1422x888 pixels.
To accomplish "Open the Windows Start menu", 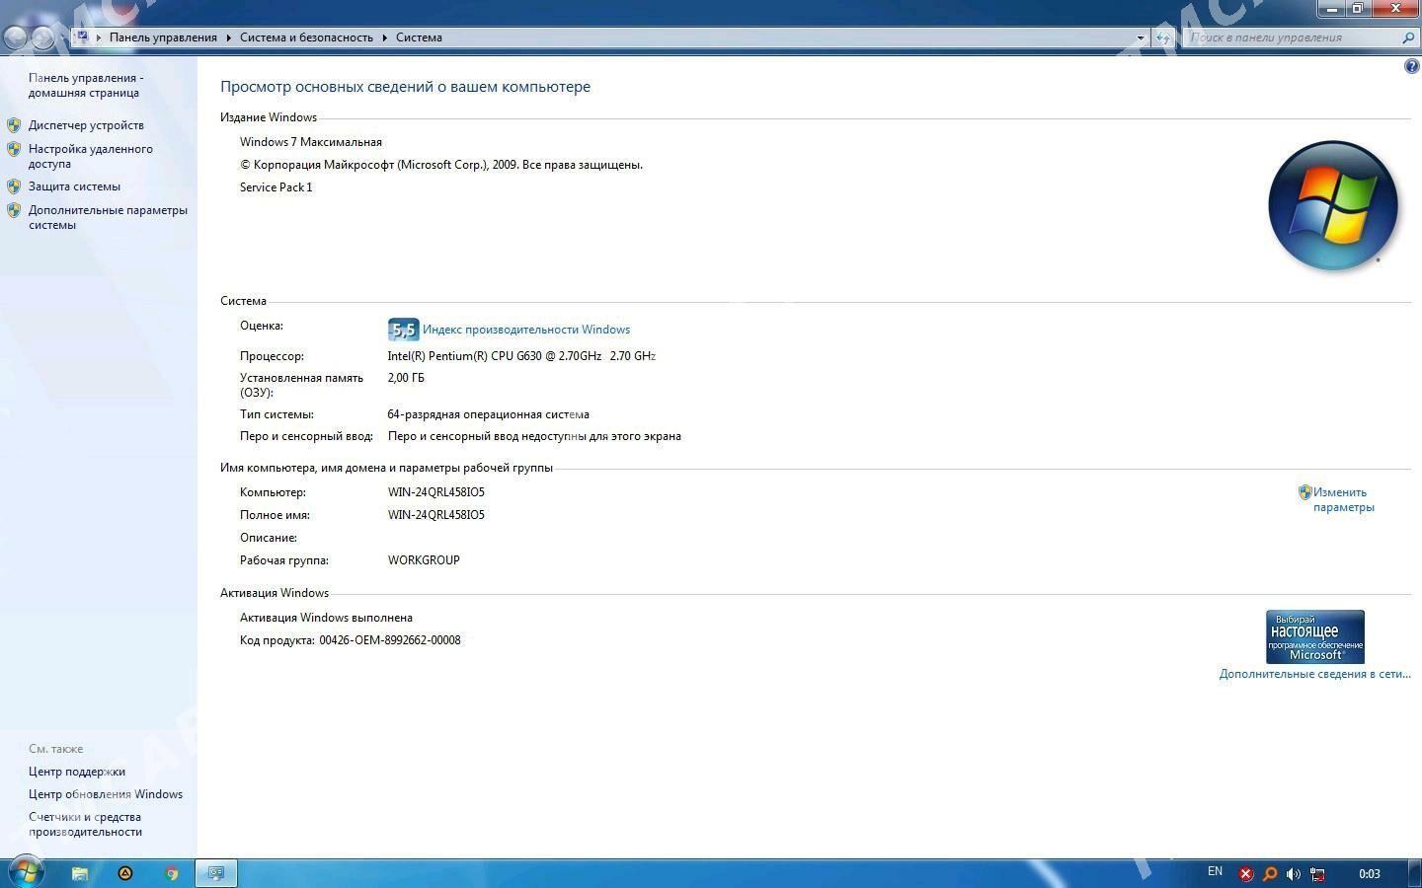I will (25, 872).
